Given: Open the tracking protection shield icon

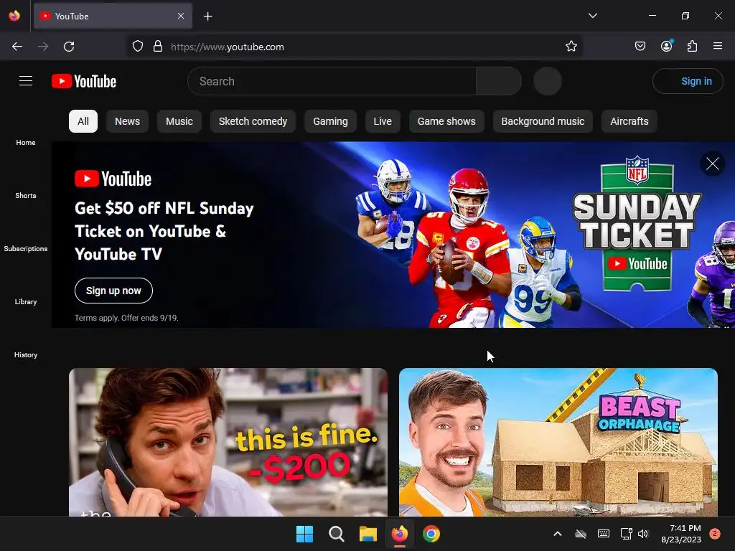Looking at the screenshot, I should pos(137,47).
